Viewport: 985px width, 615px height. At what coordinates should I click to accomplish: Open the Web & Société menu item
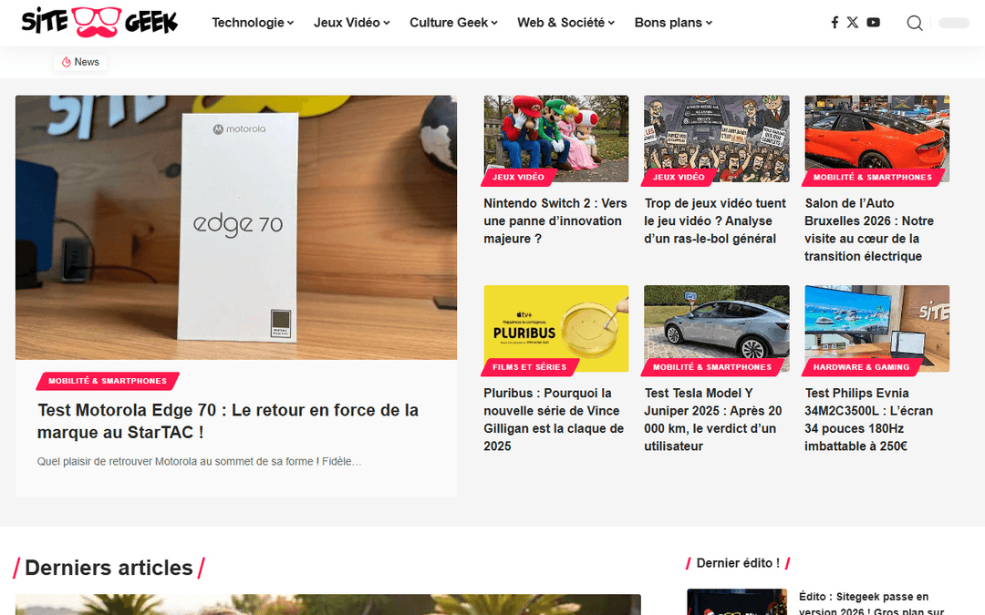pyautogui.click(x=561, y=23)
